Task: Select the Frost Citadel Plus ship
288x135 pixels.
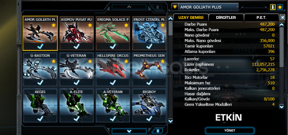Action: 149,32
